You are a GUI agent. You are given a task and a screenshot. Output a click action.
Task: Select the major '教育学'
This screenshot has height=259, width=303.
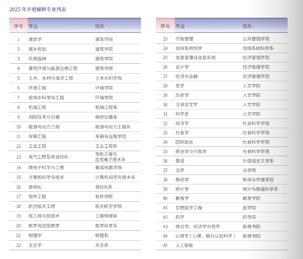[182, 198]
